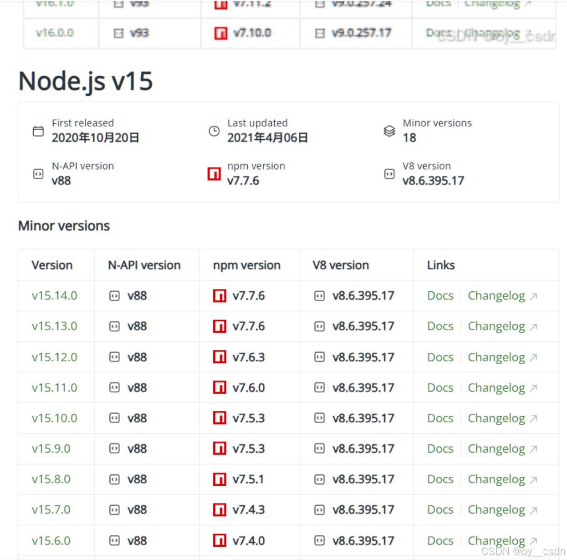Screen dimensions: 567x560
Task: Click the V8 icon in v15.6.0 row
Action: pos(320,541)
